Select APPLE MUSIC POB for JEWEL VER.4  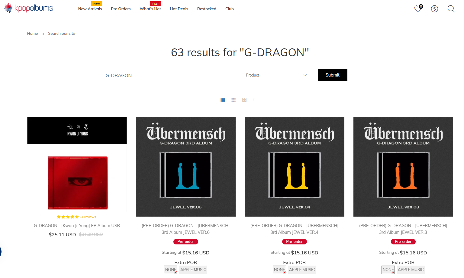302,270
